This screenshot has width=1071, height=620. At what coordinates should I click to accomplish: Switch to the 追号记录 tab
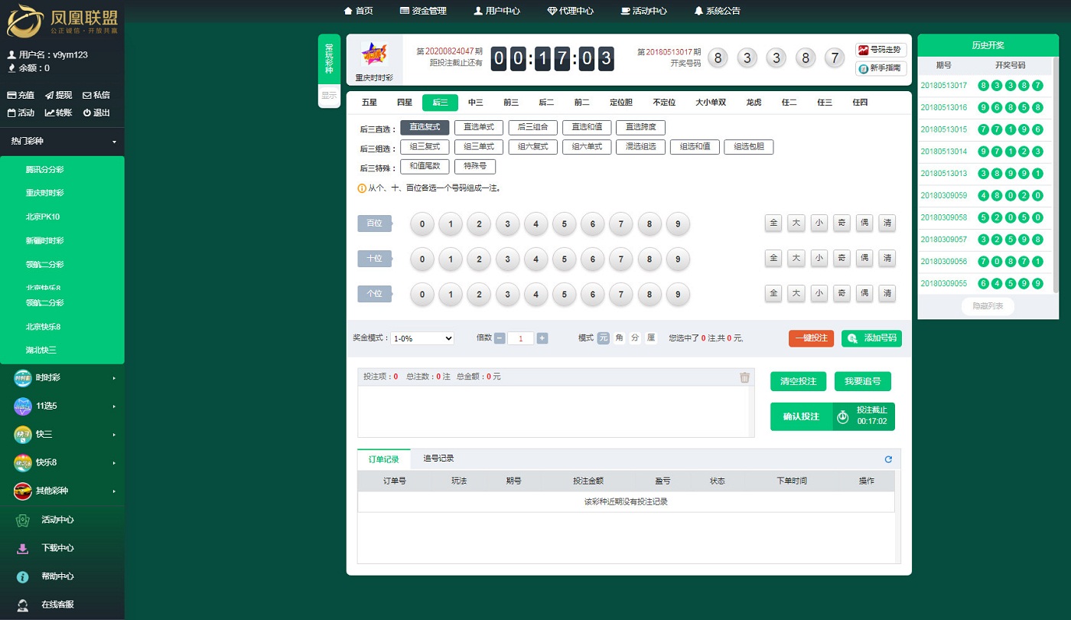pos(438,458)
